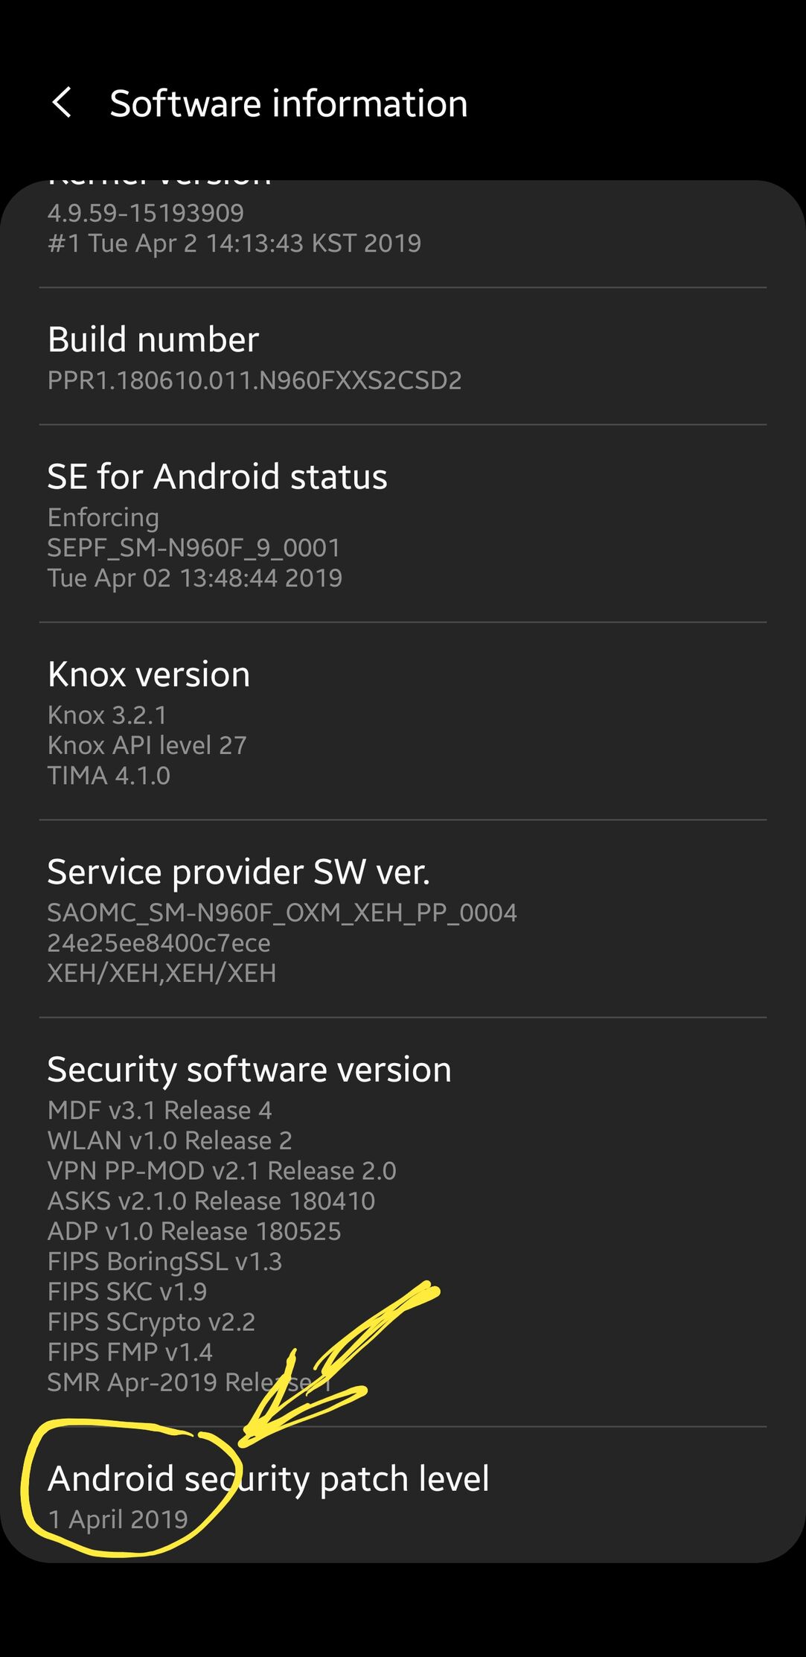Tap the VPN PP-MOD v2.1 Release line
Image resolution: width=806 pixels, height=1657 pixels.
[x=222, y=1171]
